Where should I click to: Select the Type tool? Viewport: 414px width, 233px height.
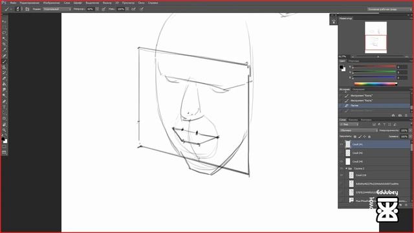(x=5, y=107)
